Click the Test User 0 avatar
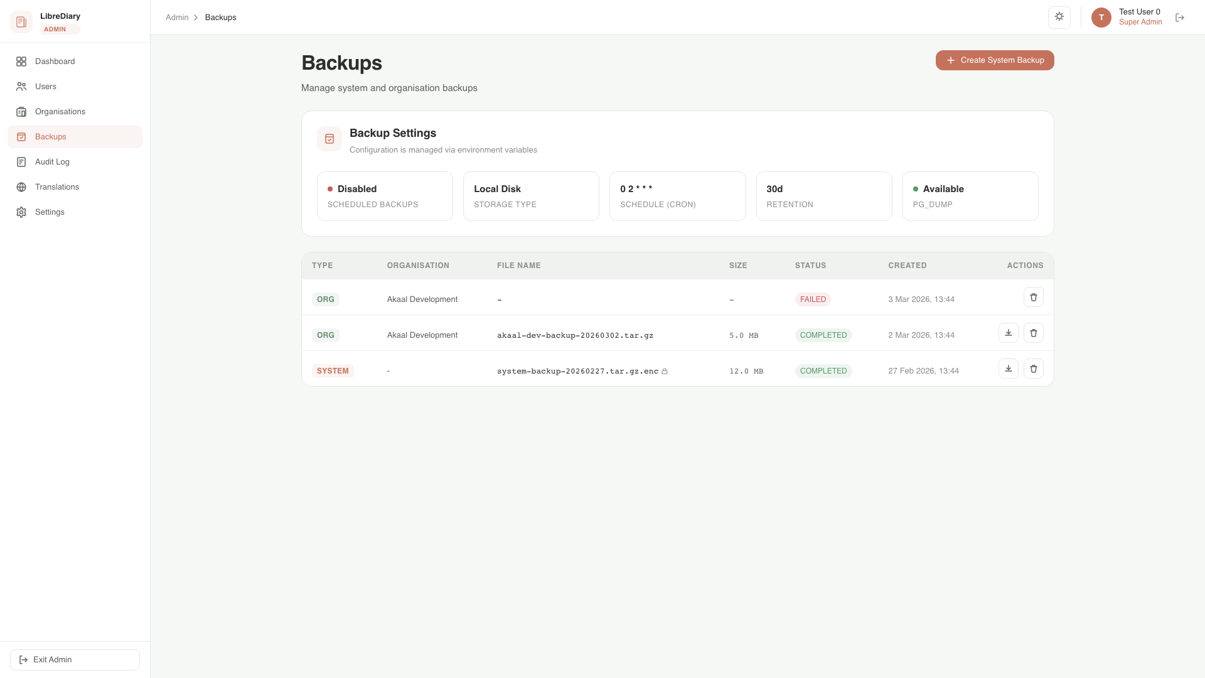Screen dimensions: 1205x678 [1101, 17]
